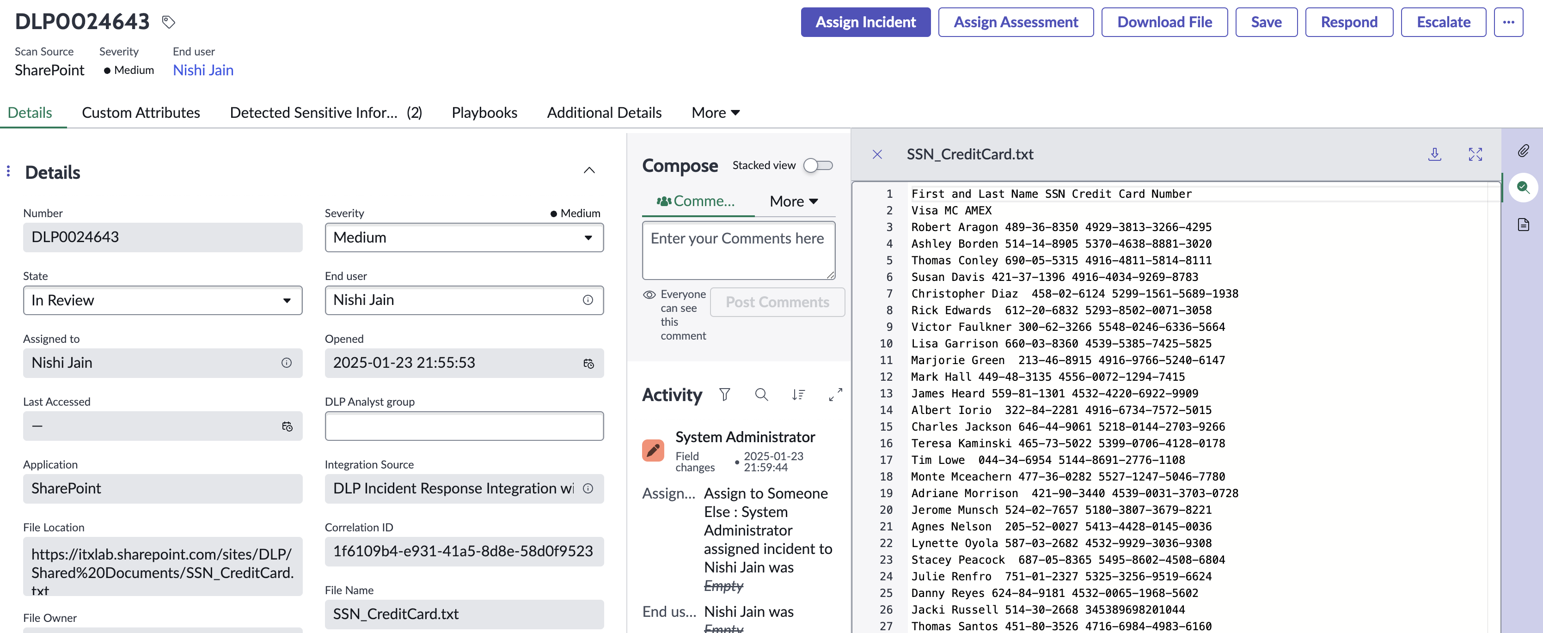Open Detected Sensitive Information tab

[x=326, y=113]
